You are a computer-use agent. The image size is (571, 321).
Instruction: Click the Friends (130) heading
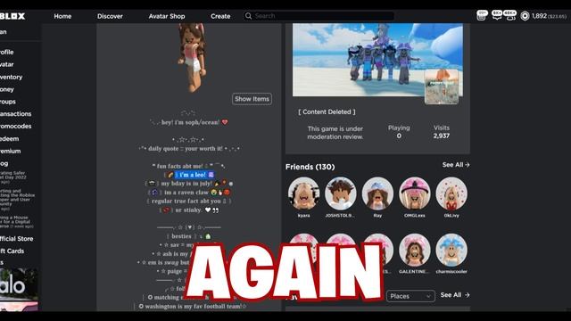(310, 167)
